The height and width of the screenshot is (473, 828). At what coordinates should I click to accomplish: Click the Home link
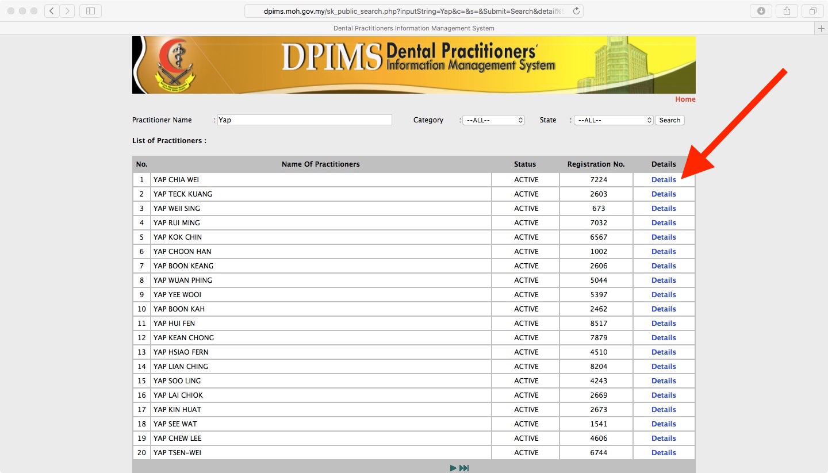point(685,99)
